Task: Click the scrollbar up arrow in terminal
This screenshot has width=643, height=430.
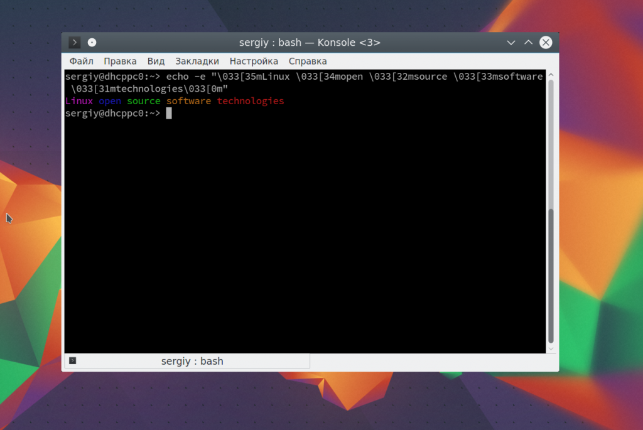Action: 551,75
